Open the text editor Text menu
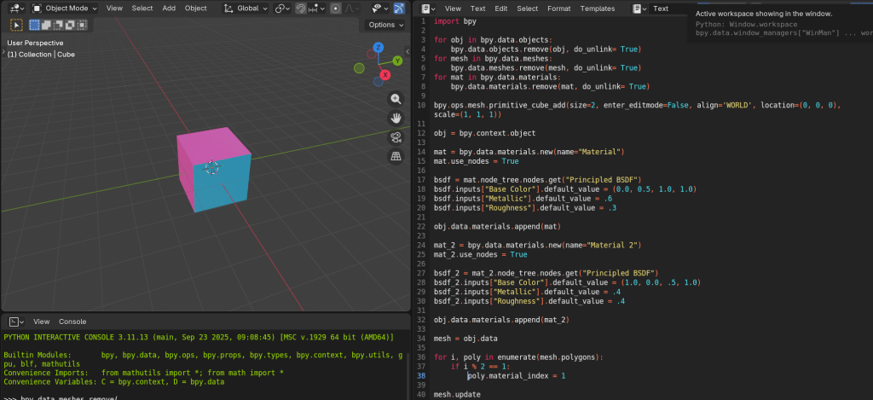This screenshot has width=873, height=400. point(477,9)
